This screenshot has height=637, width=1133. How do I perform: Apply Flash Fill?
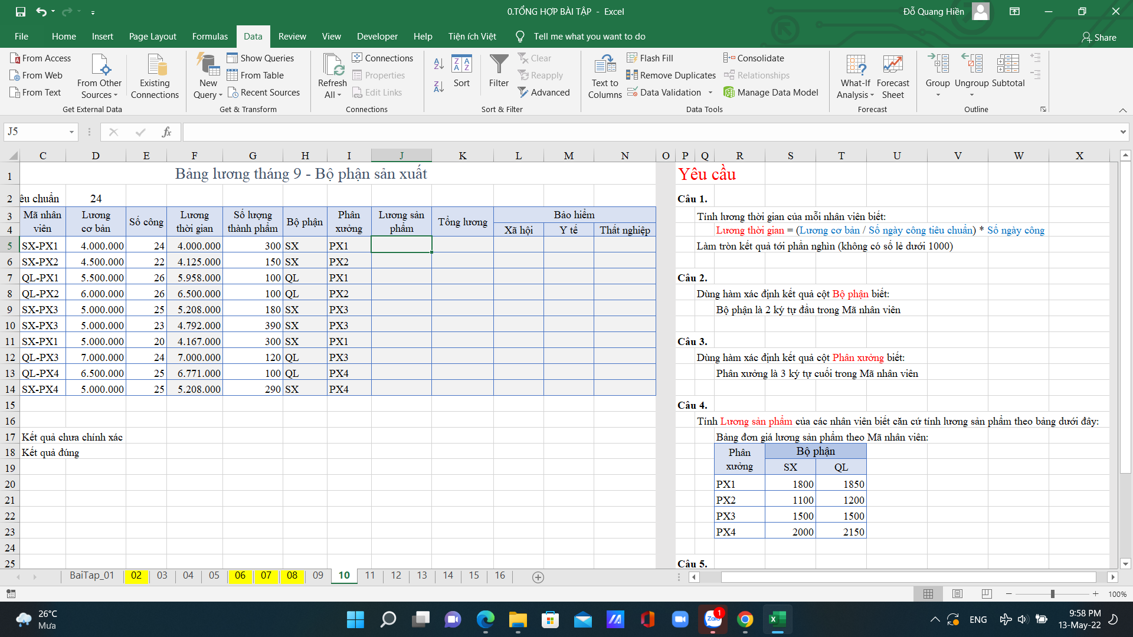[650, 58]
